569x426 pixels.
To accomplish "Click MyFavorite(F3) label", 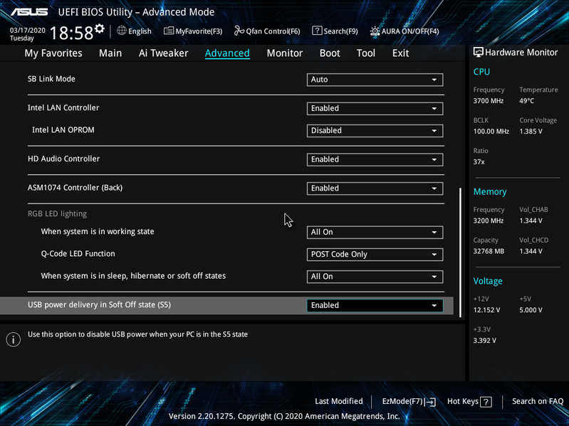I will (199, 31).
